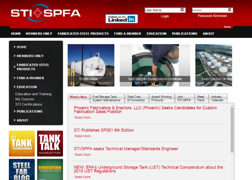Open STI Certifications sidebar link
Viewport: 252px width, 180px height.
(29, 104)
